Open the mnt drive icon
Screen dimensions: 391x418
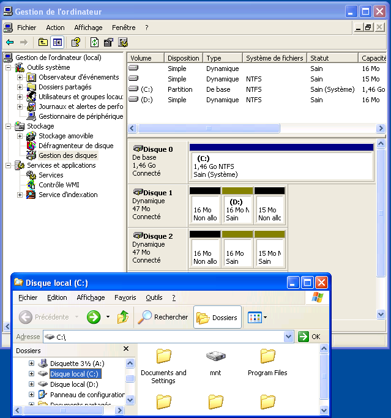pyautogui.click(x=215, y=356)
